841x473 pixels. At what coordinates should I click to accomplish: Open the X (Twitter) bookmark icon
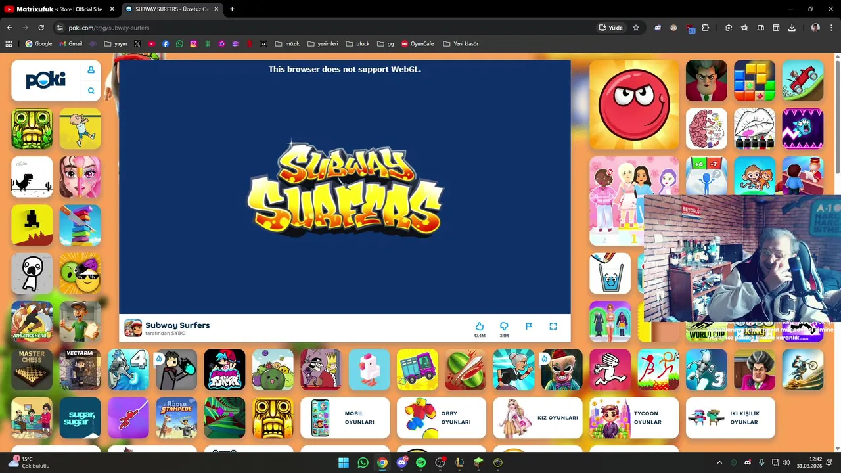pyautogui.click(x=137, y=44)
